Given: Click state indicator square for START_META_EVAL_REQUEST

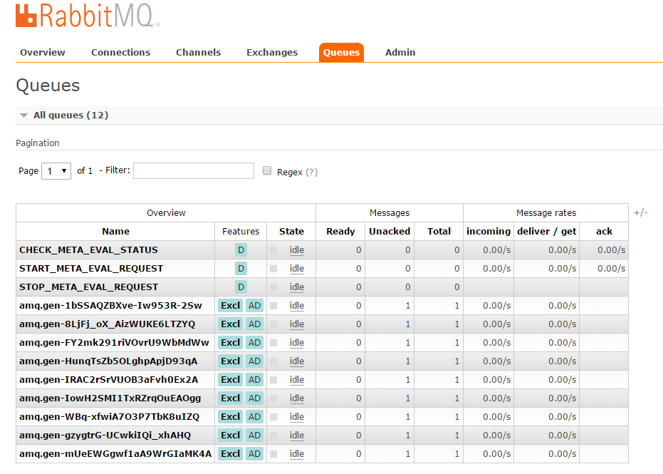Looking at the screenshot, I should point(273,269).
